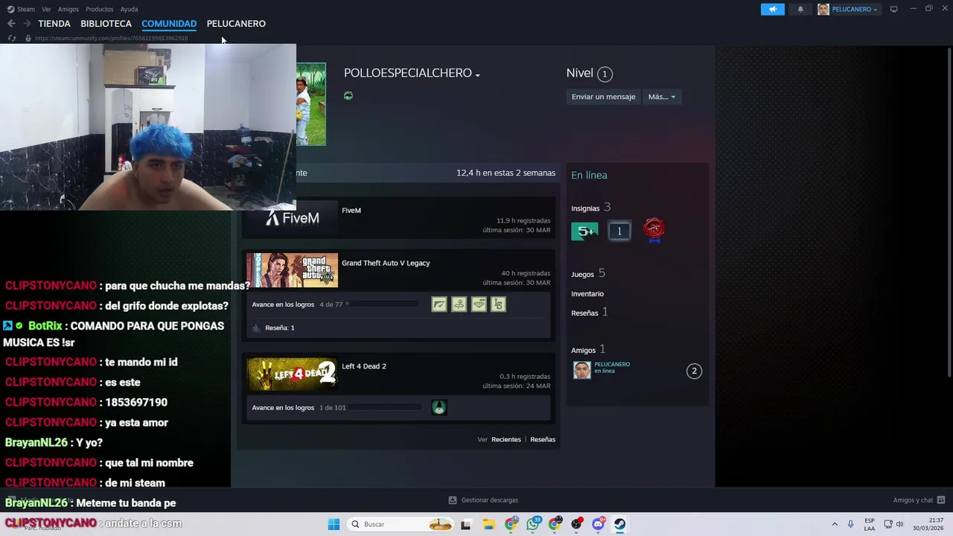Click the Left 4 Dead 2 achievement icon
Viewport: 953px width, 536px height.
pos(439,407)
